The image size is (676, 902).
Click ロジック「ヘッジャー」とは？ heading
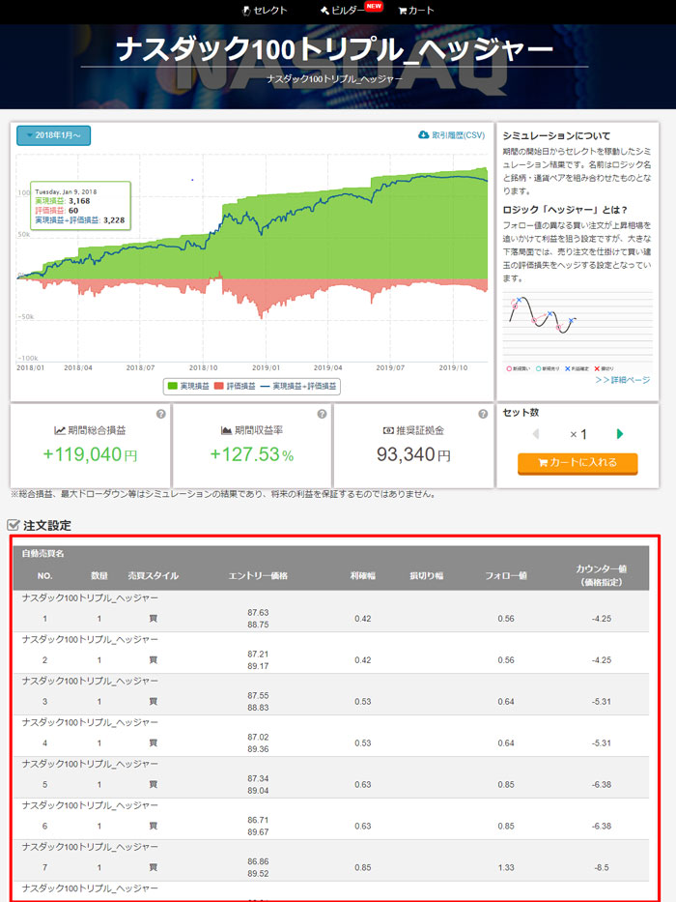click(x=565, y=210)
